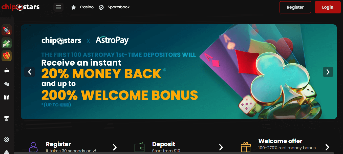
Task: Select the cherries slots icon
Action: click(7, 70)
